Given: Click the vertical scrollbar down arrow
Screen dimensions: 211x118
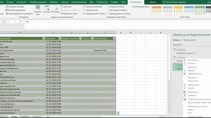Looking at the screenshot, I should [x=169, y=114].
